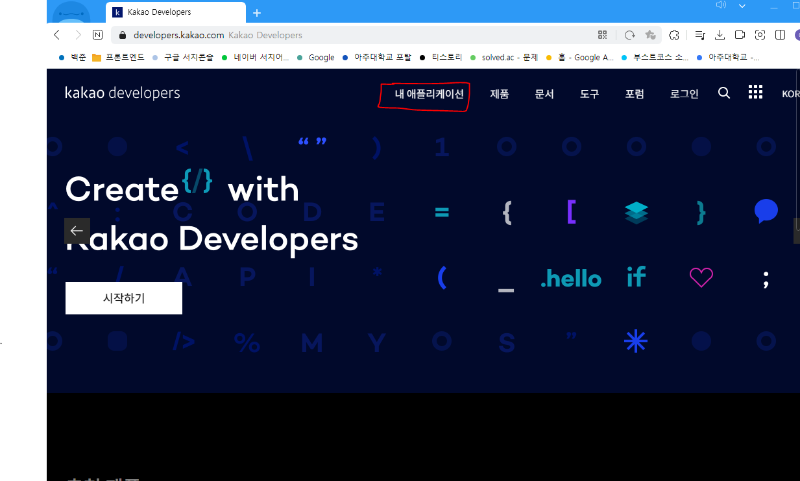The width and height of the screenshot is (800, 481).
Task: Open the tab list chevron
Action: [x=742, y=6]
